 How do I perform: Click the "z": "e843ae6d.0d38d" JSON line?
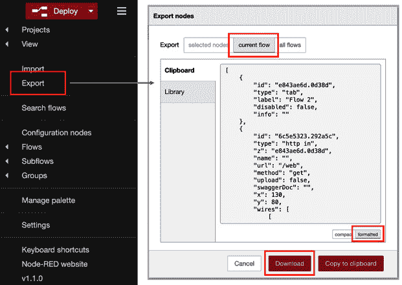tap(292, 151)
